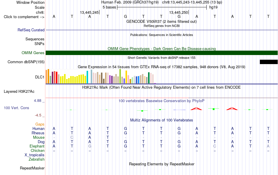The width and height of the screenshot is (278, 175).
Task: Click the 'Scale' label
Action: pyautogui.click(x=40, y=7)
